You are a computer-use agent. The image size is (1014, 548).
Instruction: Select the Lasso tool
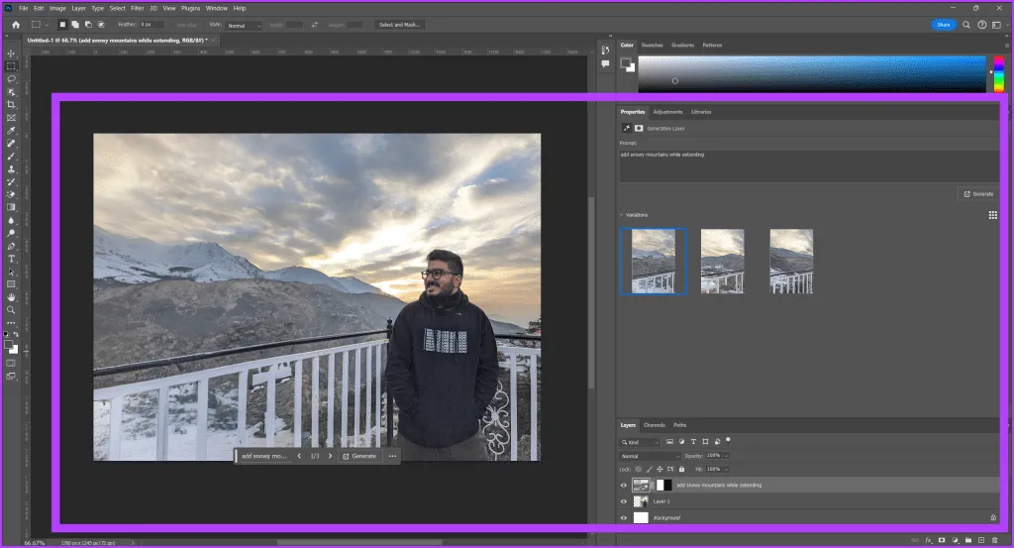point(12,78)
